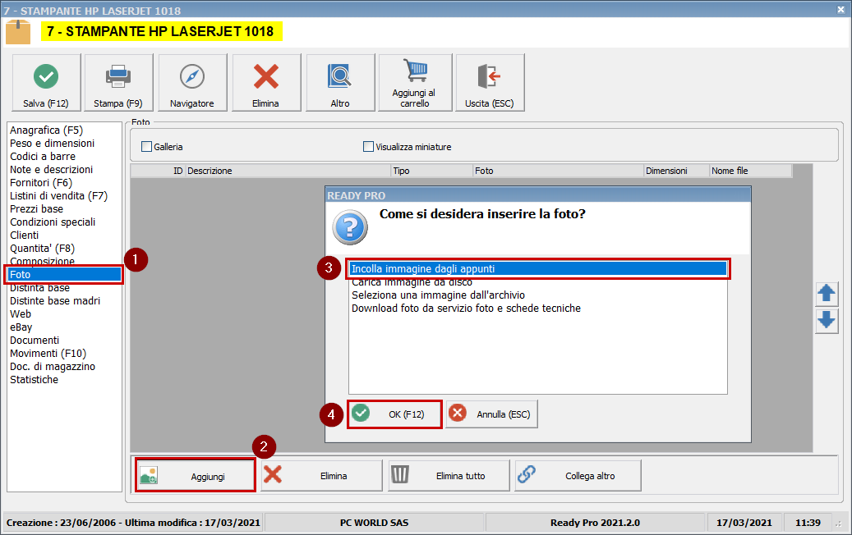Open the Doc. di magazzino section

[52, 366]
